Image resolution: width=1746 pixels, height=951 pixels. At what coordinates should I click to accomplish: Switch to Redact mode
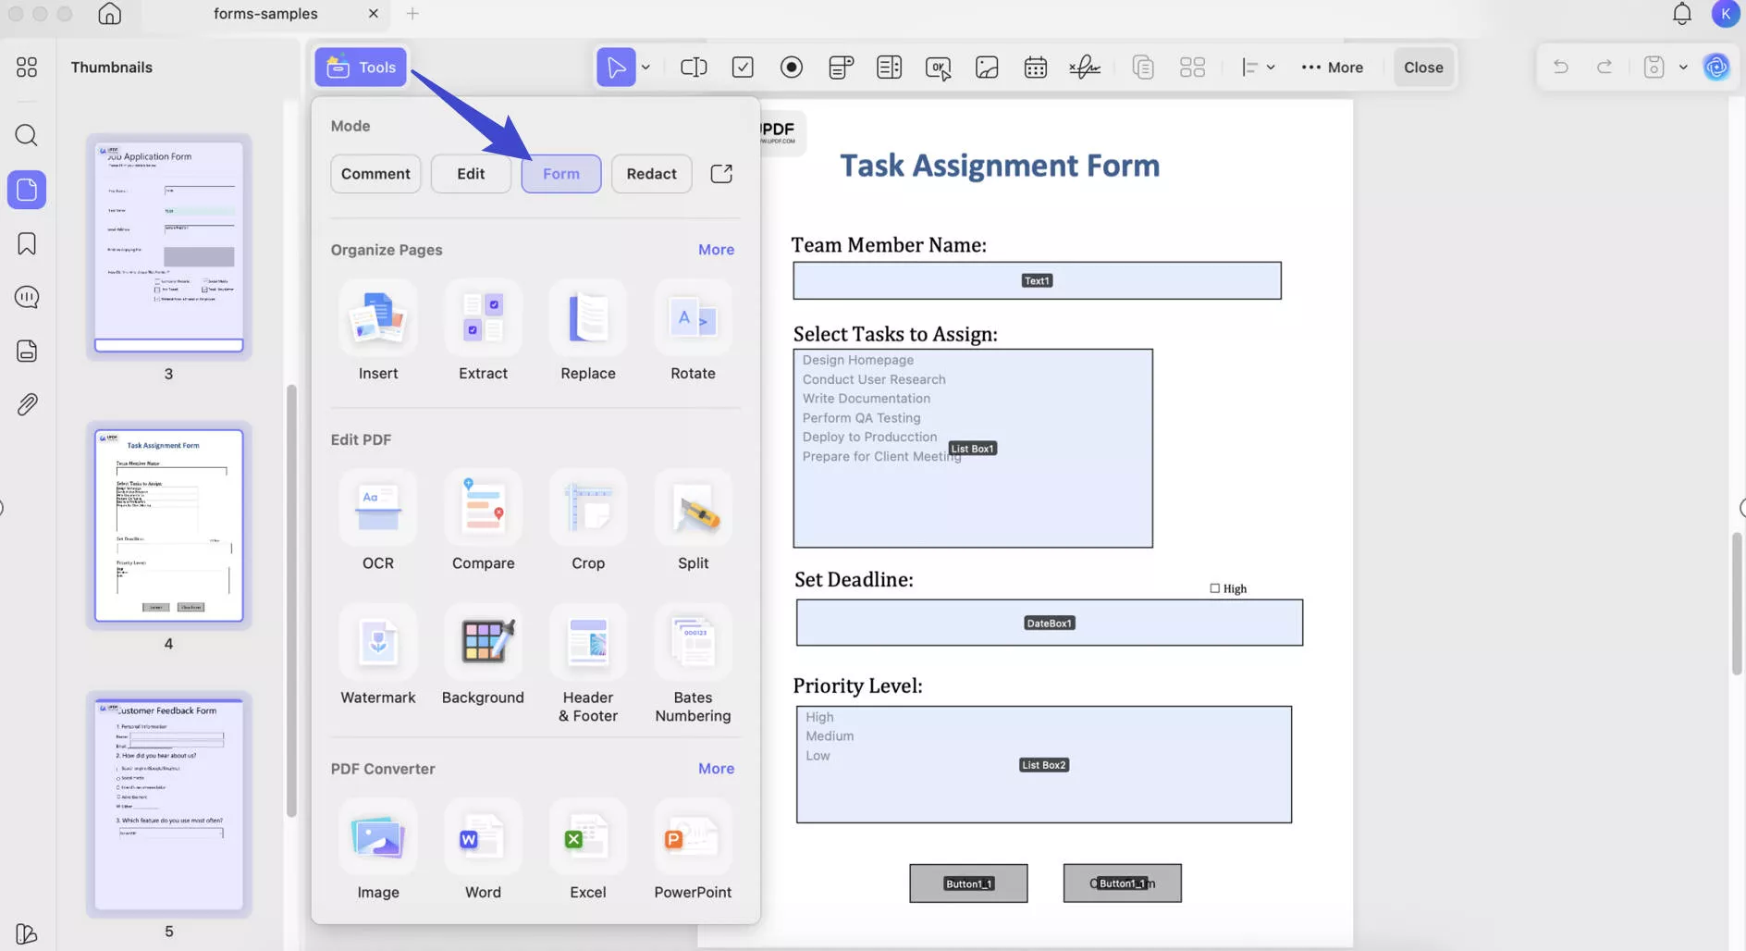point(651,173)
